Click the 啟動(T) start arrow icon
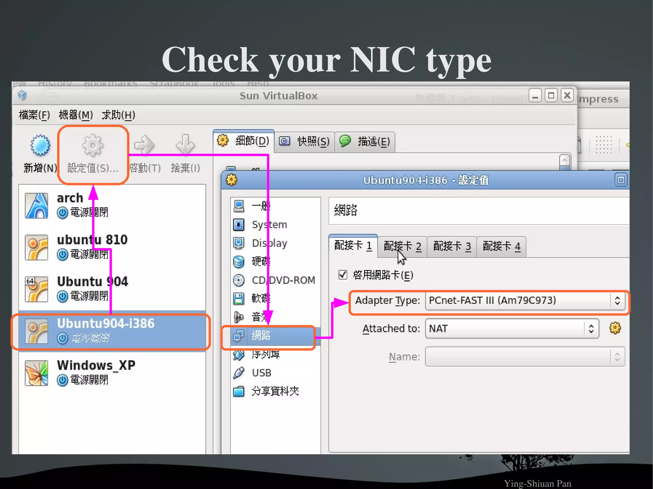The image size is (653, 489). click(144, 145)
